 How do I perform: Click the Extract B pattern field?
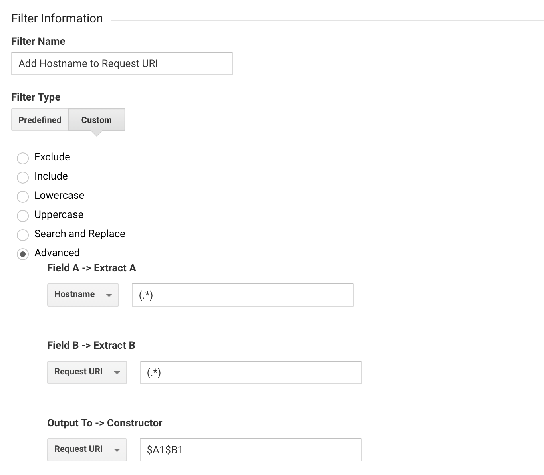[x=250, y=372]
